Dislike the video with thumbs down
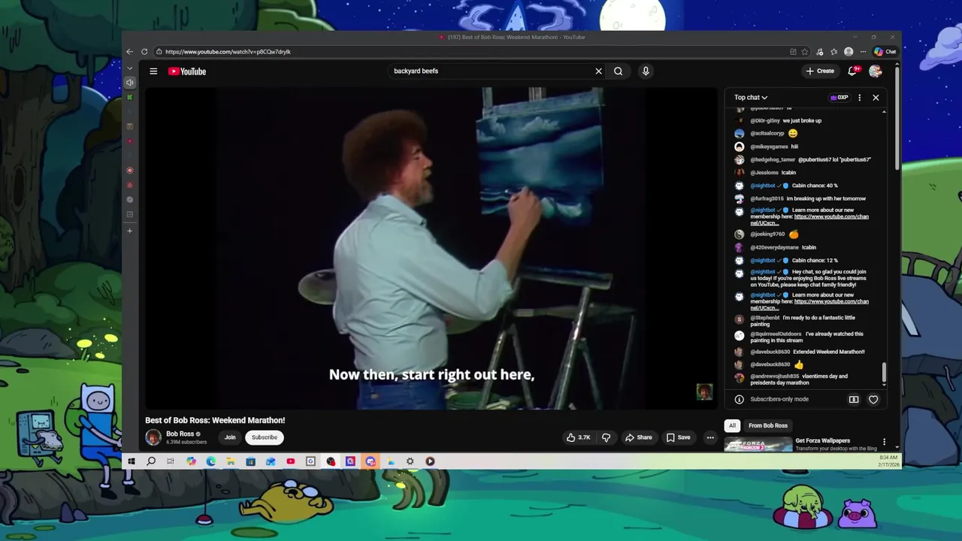Image resolution: width=962 pixels, height=541 pixels. coord(606,437)
